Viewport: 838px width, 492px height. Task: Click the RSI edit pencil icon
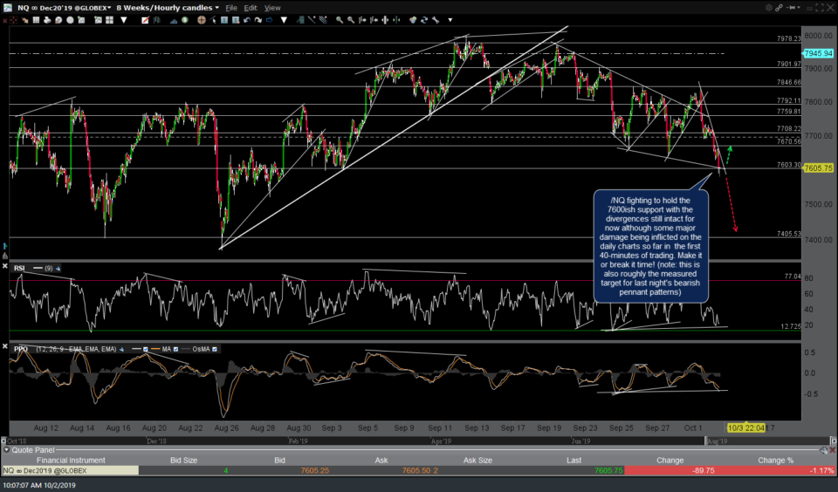58,268
